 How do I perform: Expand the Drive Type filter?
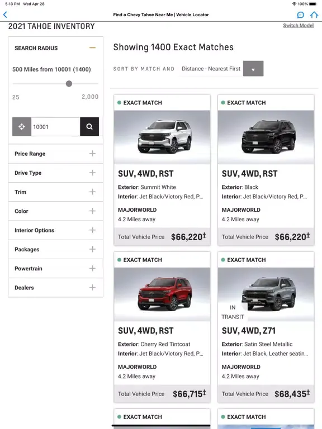[55, 173]
